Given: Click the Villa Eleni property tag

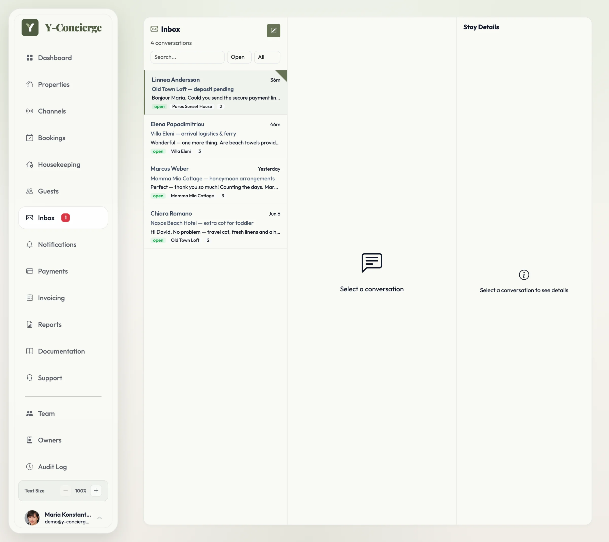Looking at the screenshot, I should pos(181,151).
